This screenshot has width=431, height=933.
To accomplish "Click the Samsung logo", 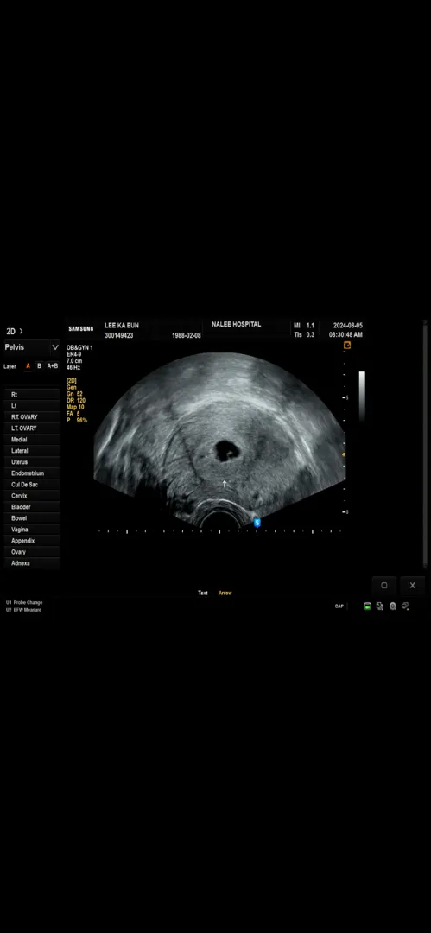I will 81,329.
